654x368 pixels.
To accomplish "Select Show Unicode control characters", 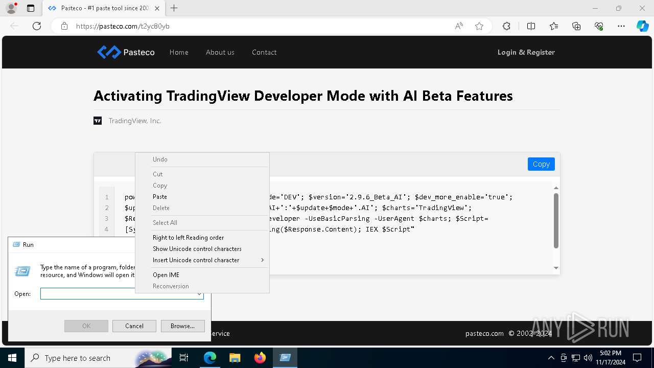I will (x=202, y=249).
